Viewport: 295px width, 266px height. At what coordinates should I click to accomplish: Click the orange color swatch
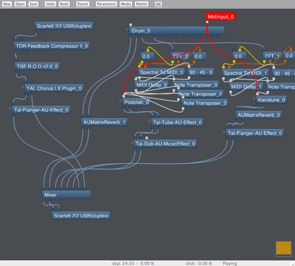[x=284, y=248]
